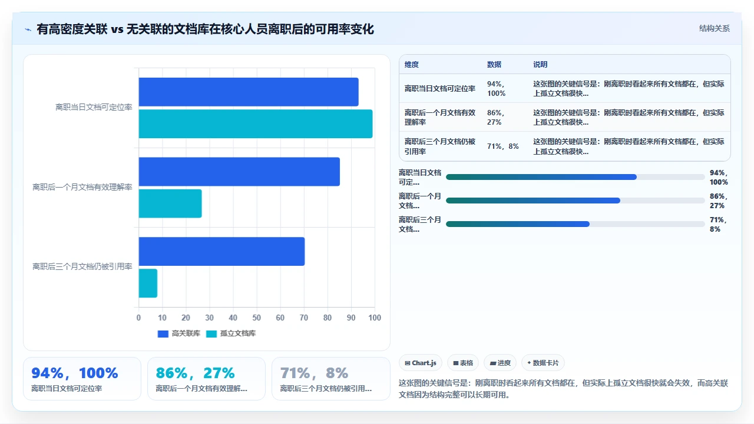Click the 高关联库 bar for 离职当日文档可定位率
This screenshot has width=754, height=424.
pos(249,92)
